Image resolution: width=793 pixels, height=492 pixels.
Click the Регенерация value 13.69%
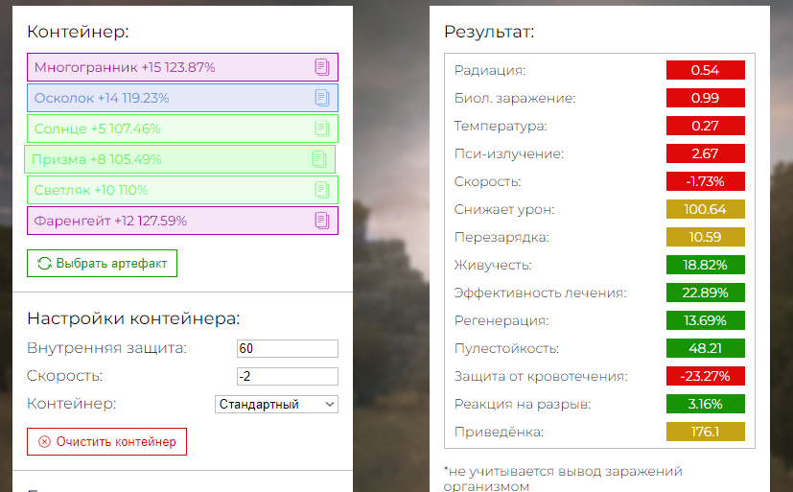[x=706, y=320]
